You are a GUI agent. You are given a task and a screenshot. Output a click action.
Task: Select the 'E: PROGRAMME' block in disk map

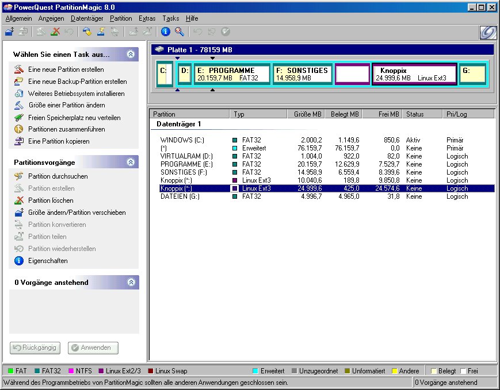click(x=232, y=74)
